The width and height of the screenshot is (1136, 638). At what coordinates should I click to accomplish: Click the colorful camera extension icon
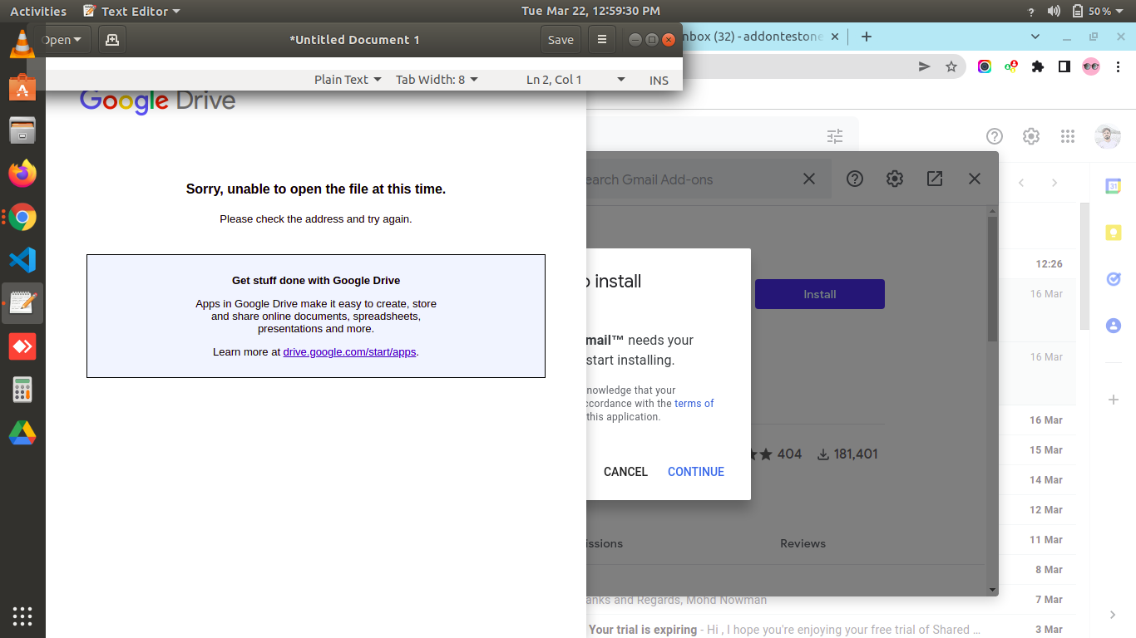pyautogui.click(x=985, y=66)
